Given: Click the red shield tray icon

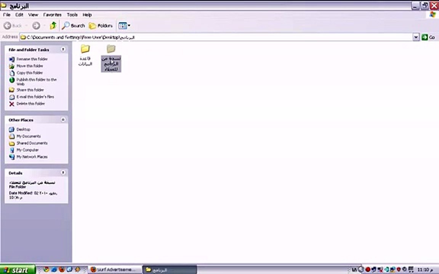Looking at the screenshot, I should point(399,269).
